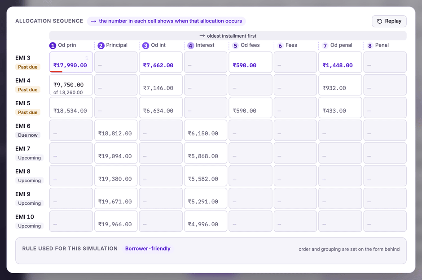Click EMI 7 principal ₹19,094.00

coord(116,153)
